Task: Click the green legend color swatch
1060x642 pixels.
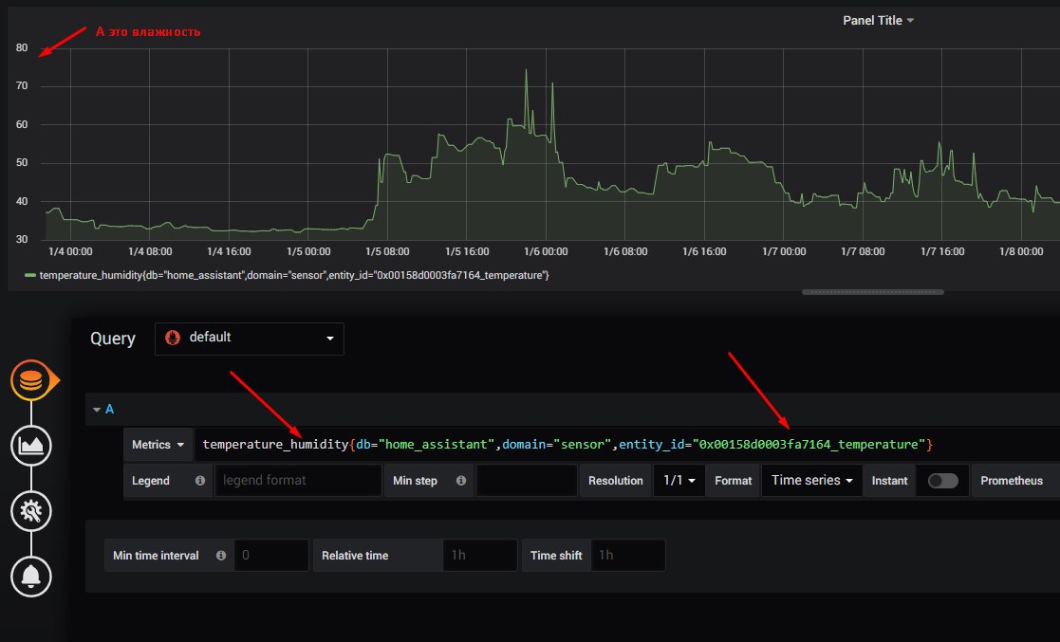Action: tap(29, 276)
